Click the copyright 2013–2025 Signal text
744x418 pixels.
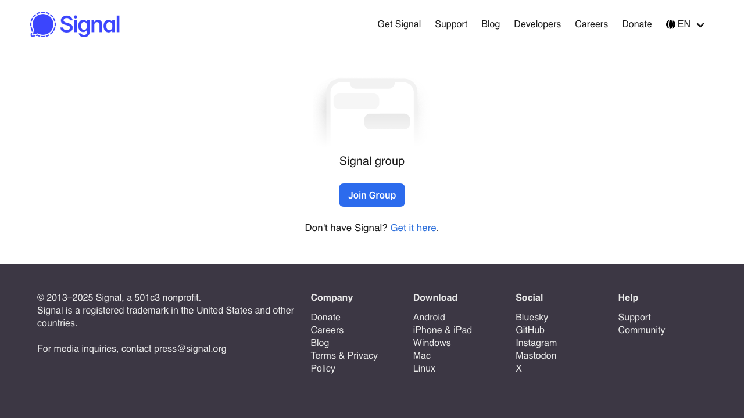[119, 297]
